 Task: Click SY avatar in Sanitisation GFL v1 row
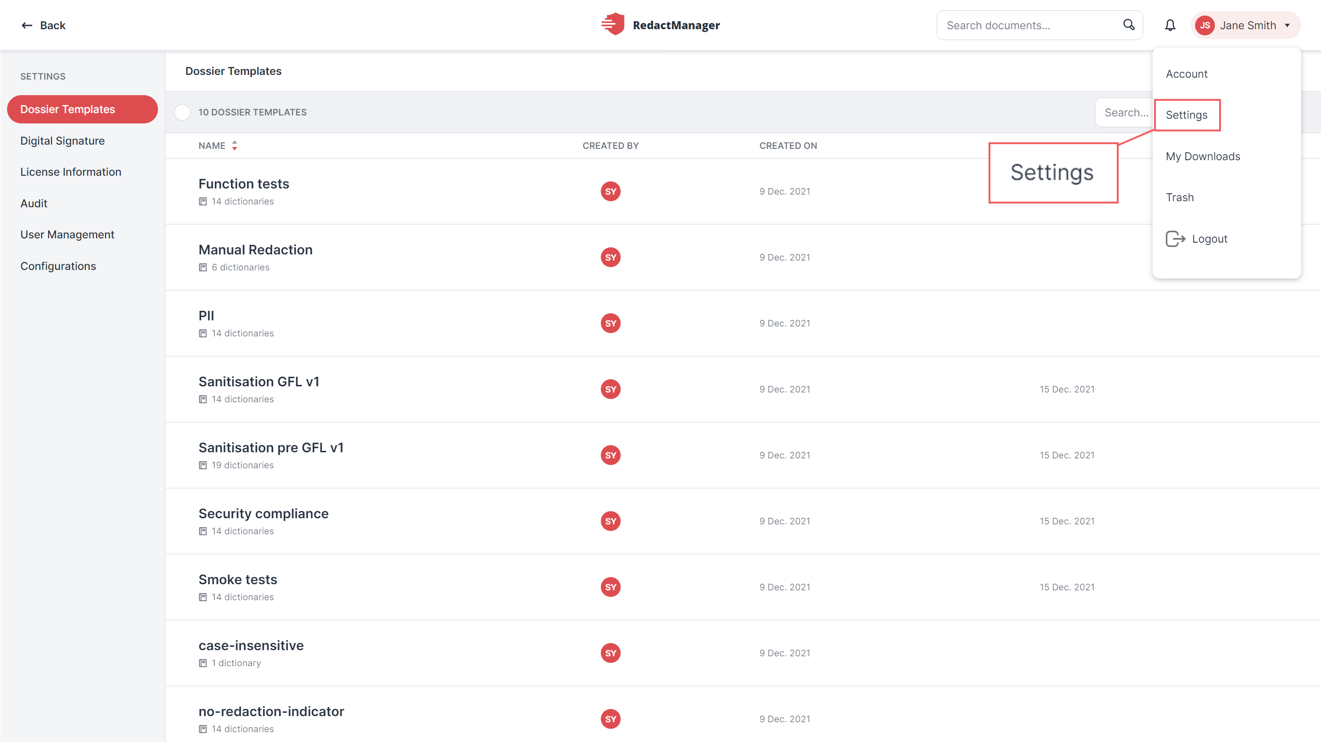tap(610, 389)
